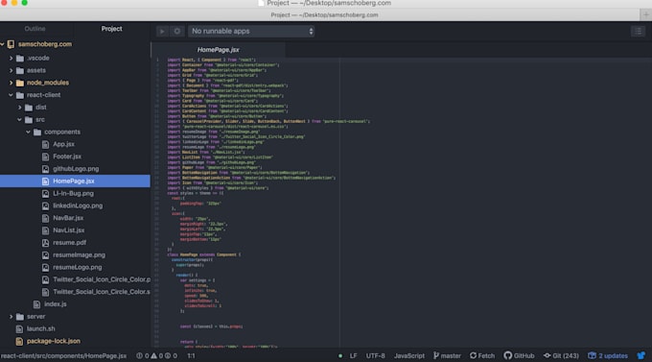Toggle the right panel list icon
The height and width of the screenshot is (362, 652).
pyautogui.click(x=638, y=32)
